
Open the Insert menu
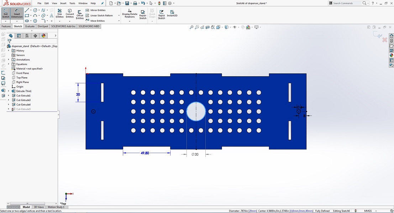click(63, 3)
